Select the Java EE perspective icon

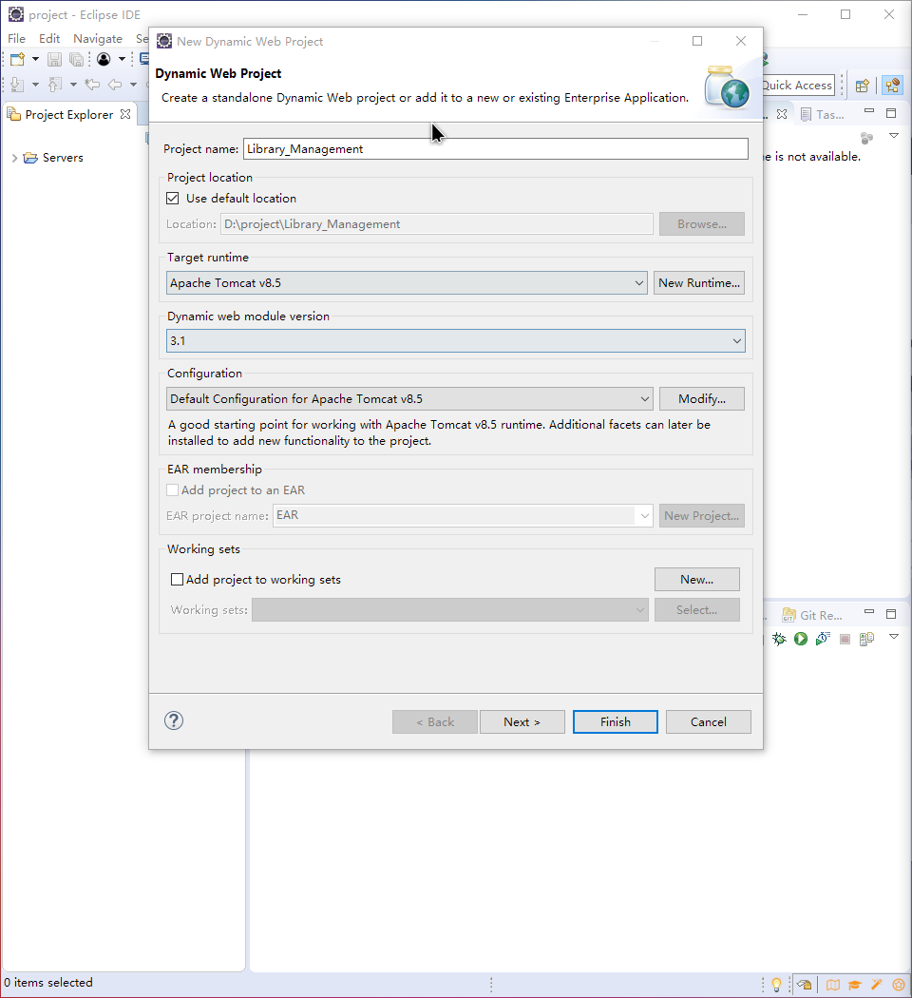(892, 86)
